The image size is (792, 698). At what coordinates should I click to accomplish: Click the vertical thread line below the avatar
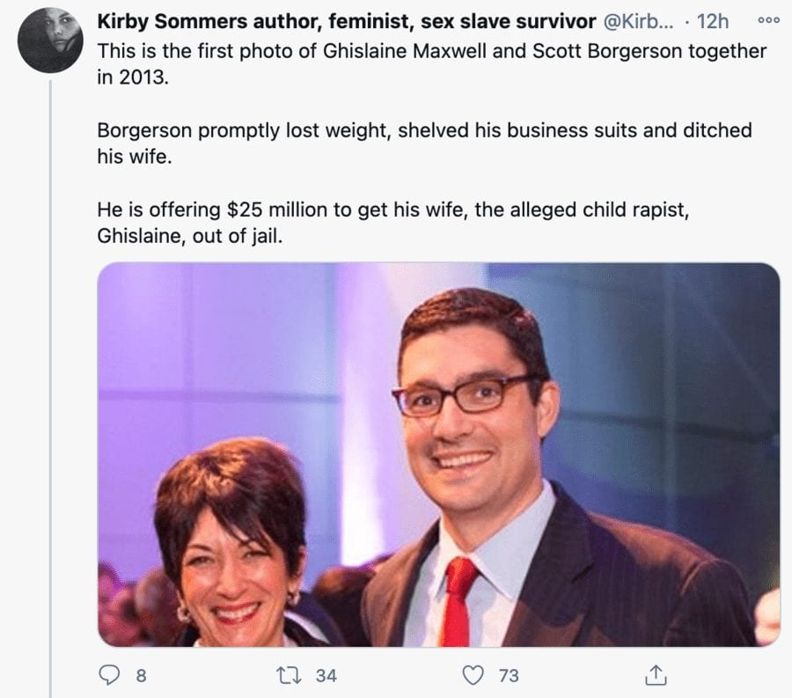tap(50, 352)
